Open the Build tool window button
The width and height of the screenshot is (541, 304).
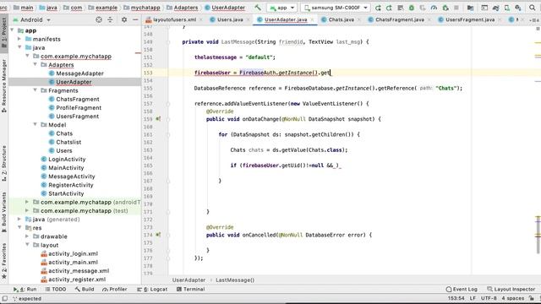point(85,289)
